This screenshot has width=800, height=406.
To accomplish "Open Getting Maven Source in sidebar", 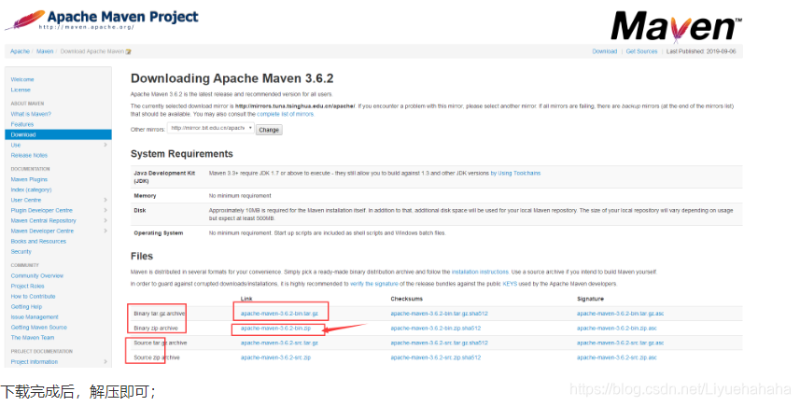I will click(39, 328).
